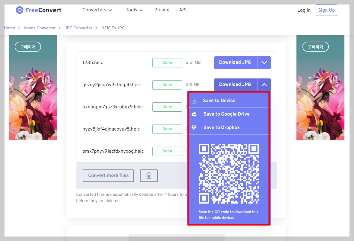354x241 pixels.
Task: Click Done status for nxnugpni7qaz3xrpbqx9.heic
Action: 167,107
